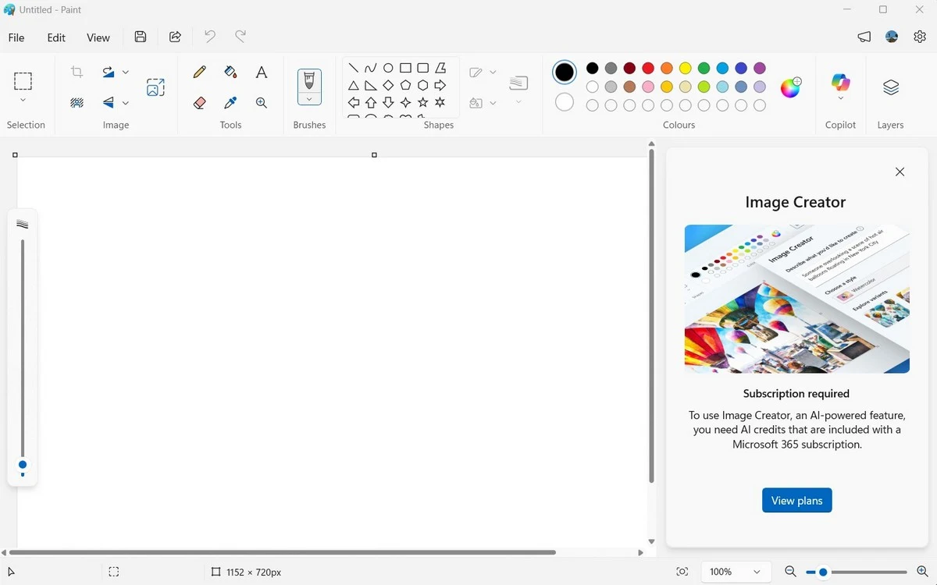Select the Triangle shape
937x585 pixels.
click(354, 86)
